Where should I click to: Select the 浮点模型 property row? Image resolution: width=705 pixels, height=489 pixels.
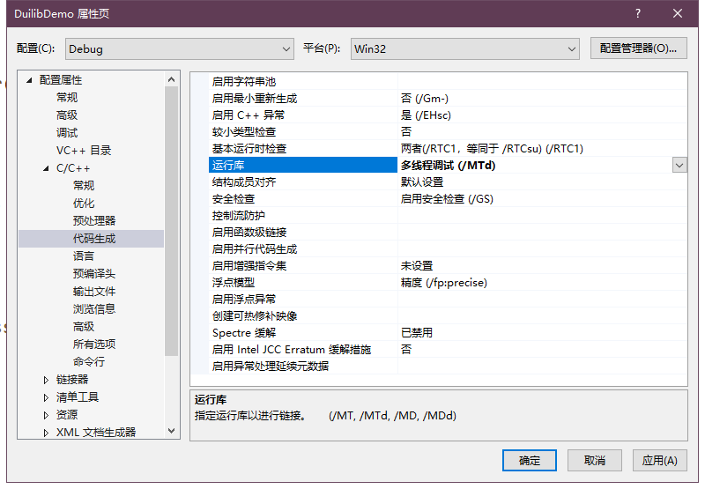pyautogui.click(x=234, y=283)
